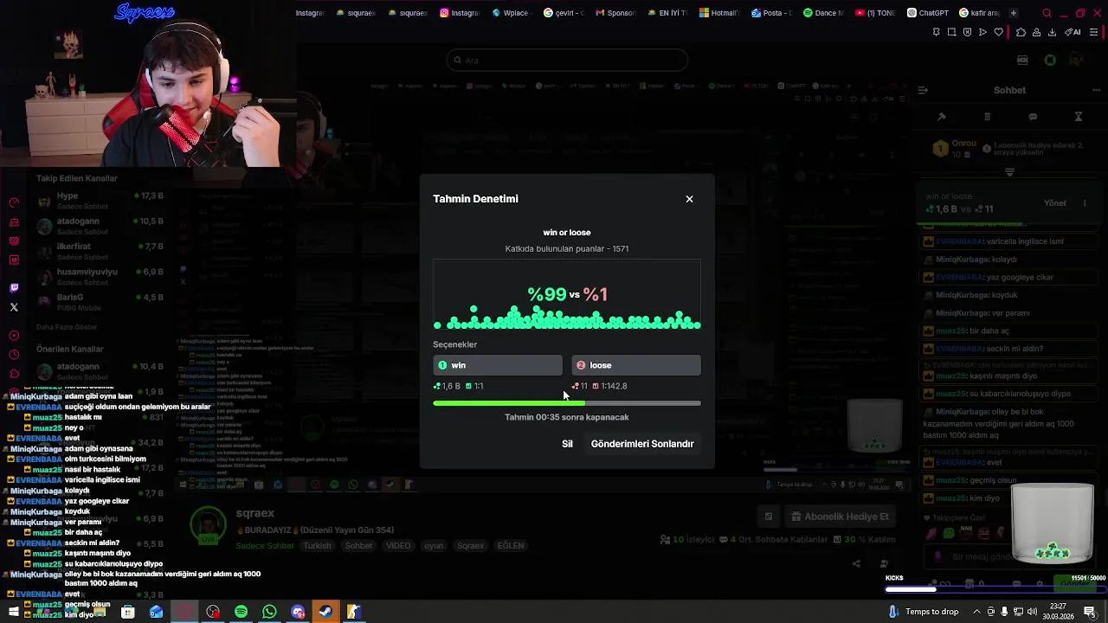
Task: Click the Sil button
Action: click(567, 444)
